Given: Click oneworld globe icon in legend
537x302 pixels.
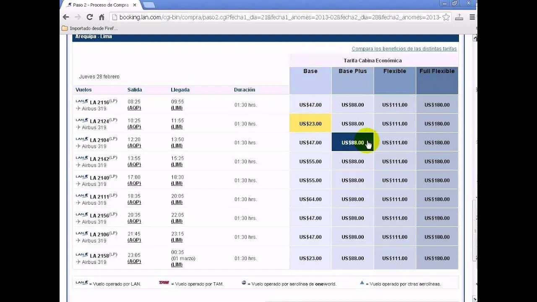Looking at the screenshot, I should point(244,283).
